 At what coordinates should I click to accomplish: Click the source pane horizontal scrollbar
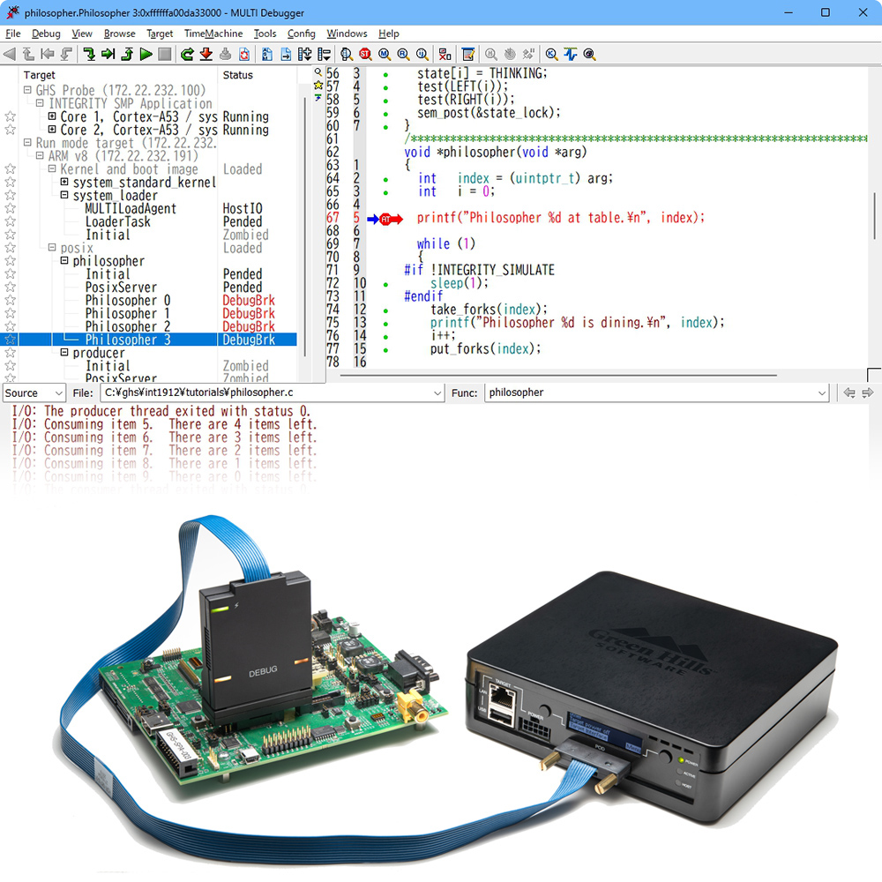tap(558, 375)
